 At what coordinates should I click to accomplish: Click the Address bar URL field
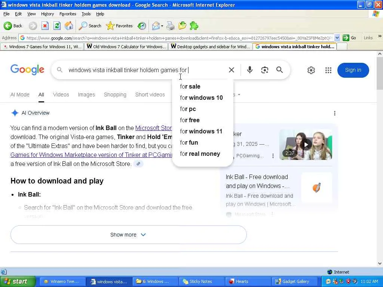coord(179,38)
